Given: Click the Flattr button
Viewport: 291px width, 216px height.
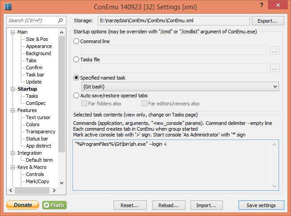Looking at the screenshot, I should pyautogui.click(x=54, y=205).
